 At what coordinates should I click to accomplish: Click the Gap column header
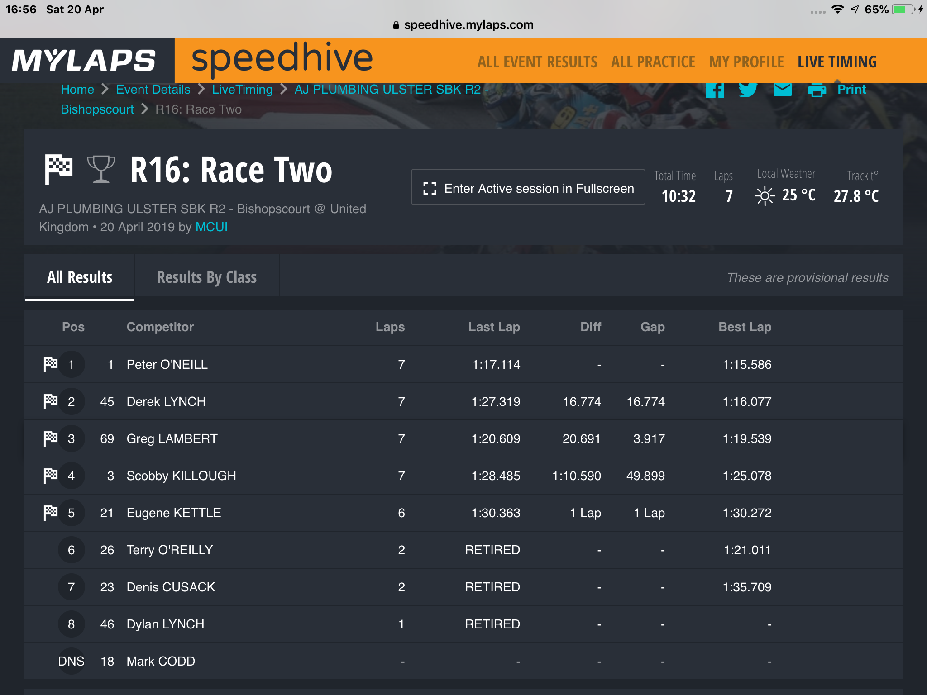point(653,327)
